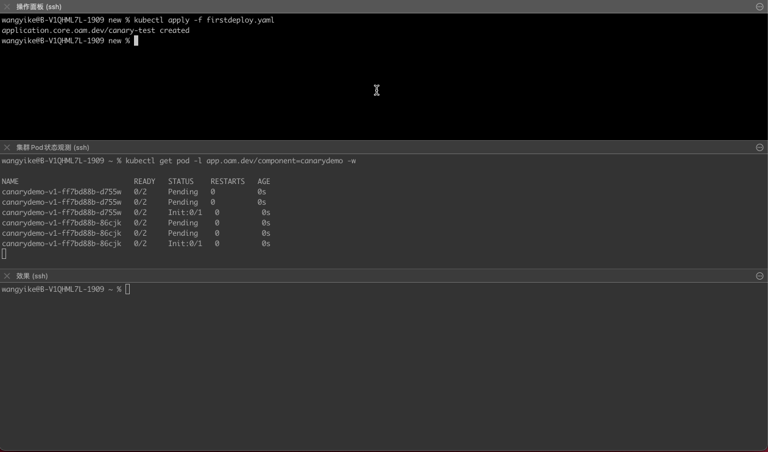Image resolution: width=768 pixels, height=452 pixels.
Task: Focus the prompt cursor in 操作面板 terminal
Action: pyautogui.click(x=136, y=41)
